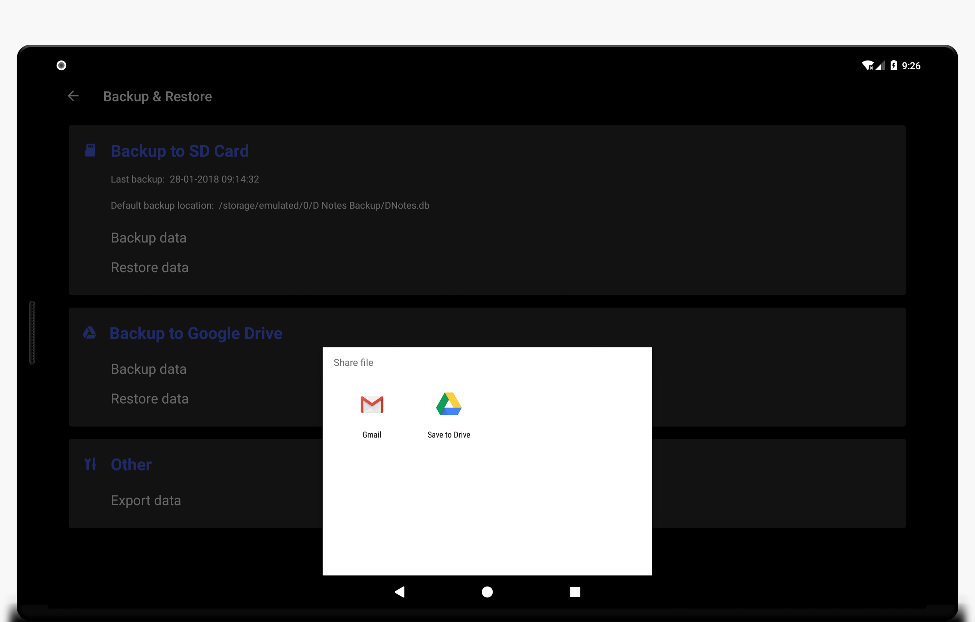Choose the Save to Drive icon
The height and width of the screenshot is (622, 975).
click(x=449, y=404)
